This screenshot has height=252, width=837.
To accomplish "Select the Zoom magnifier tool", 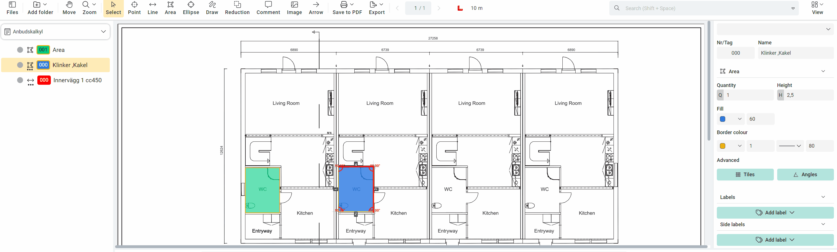I will 89,8.
